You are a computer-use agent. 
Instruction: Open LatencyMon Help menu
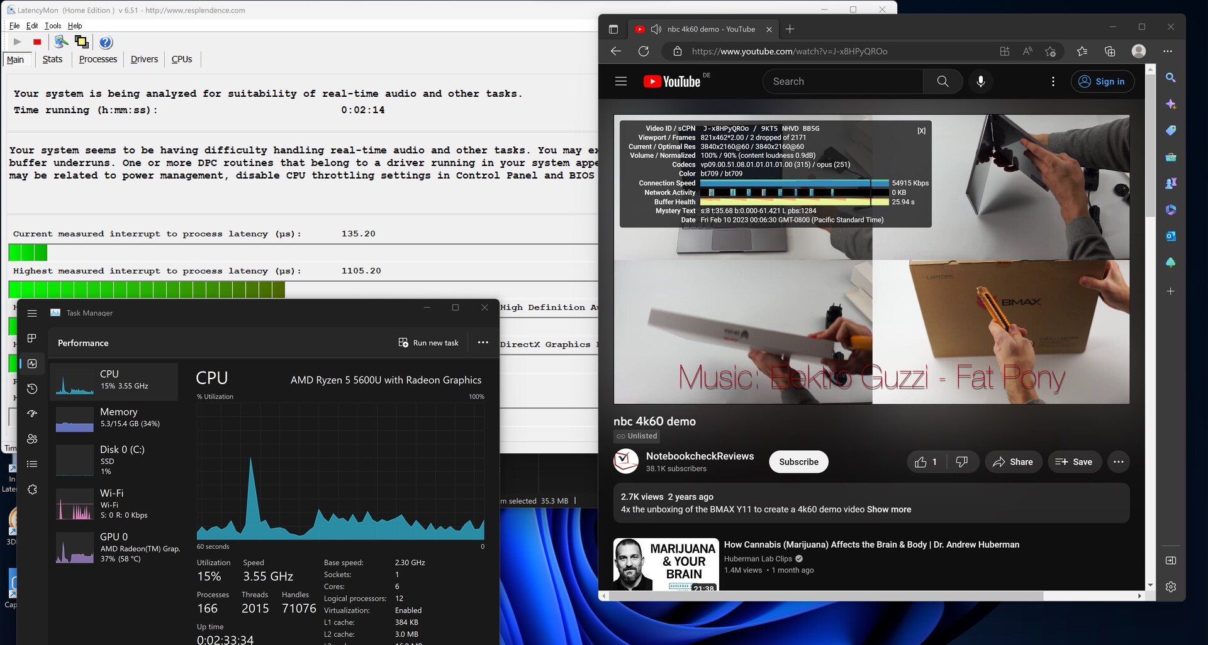pos(75,26)
